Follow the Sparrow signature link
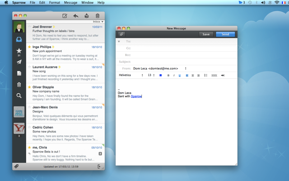Viewport: 289px width, 181px height. [x=136, y=96]
